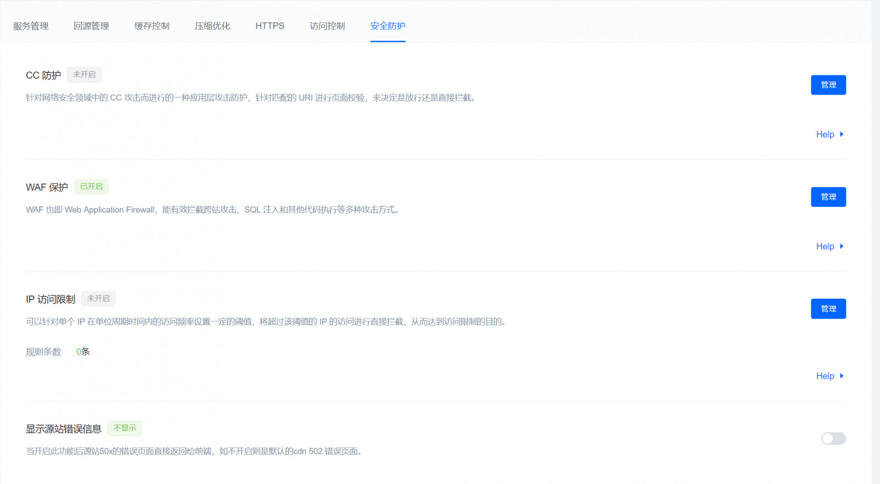This screenshot has width=880, height=484.
Task: Click the 未开启 badge next to CC 防护
Action: (x=84, y=75)
